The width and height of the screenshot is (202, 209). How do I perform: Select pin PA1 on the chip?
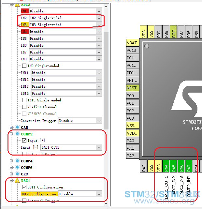pyautogui.click(x=133, y=148)
